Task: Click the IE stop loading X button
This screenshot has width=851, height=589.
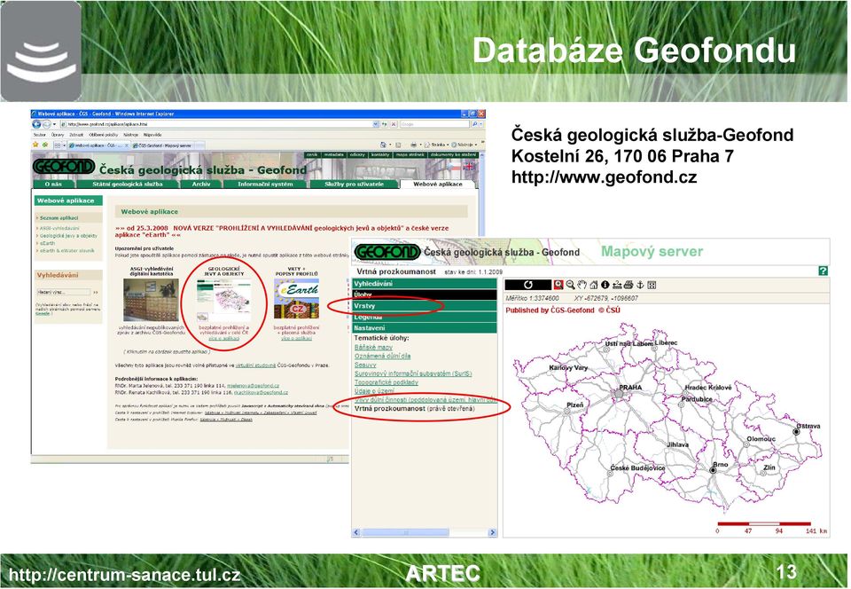Action: pyautogui.click(x=394, y=124)
